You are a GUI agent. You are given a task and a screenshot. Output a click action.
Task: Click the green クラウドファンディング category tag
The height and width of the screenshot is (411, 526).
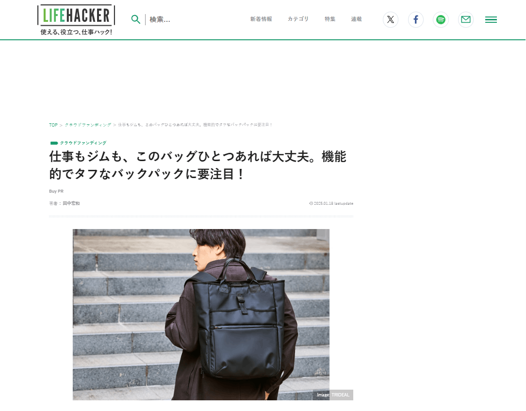[83, 143]
